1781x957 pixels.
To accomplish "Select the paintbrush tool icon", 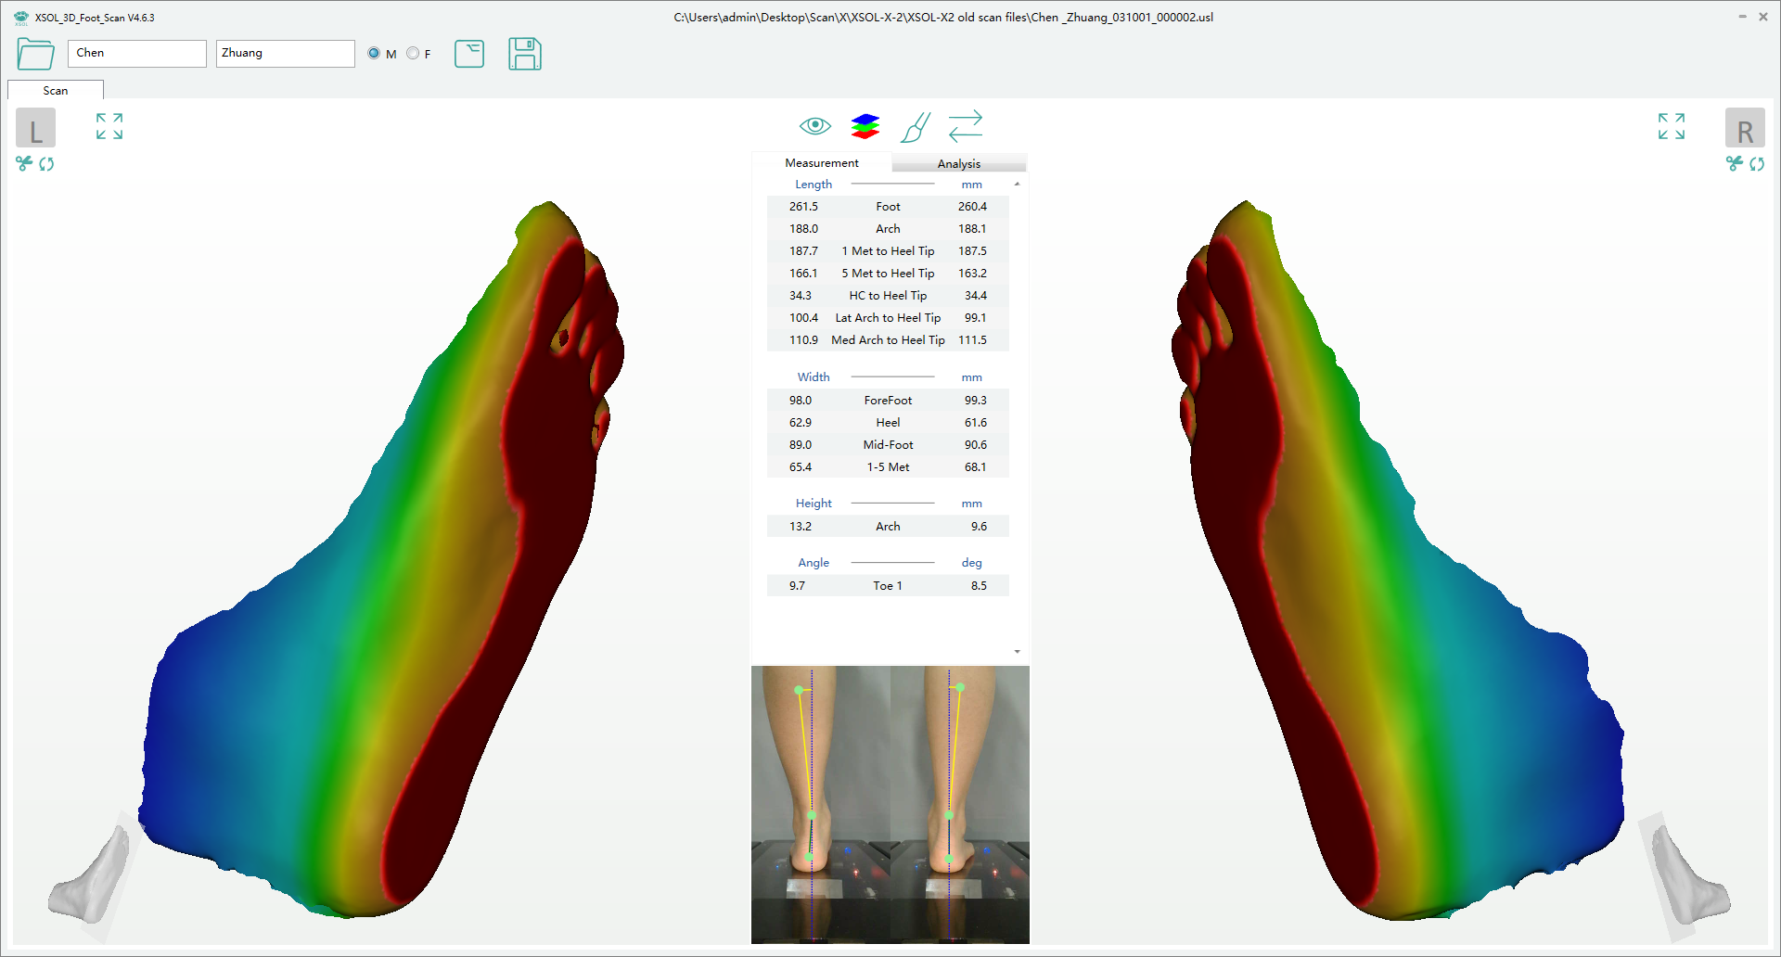I will [x=915, y=127].
